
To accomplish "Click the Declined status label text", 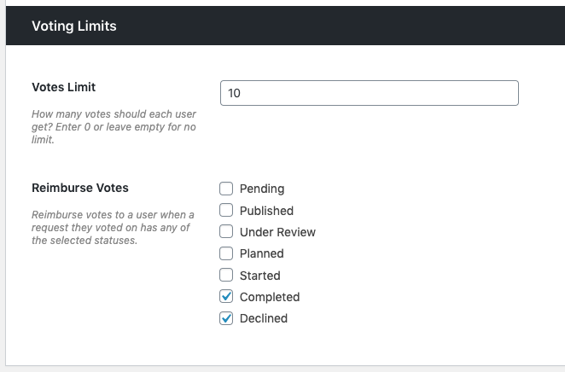I will coord(264,318).
